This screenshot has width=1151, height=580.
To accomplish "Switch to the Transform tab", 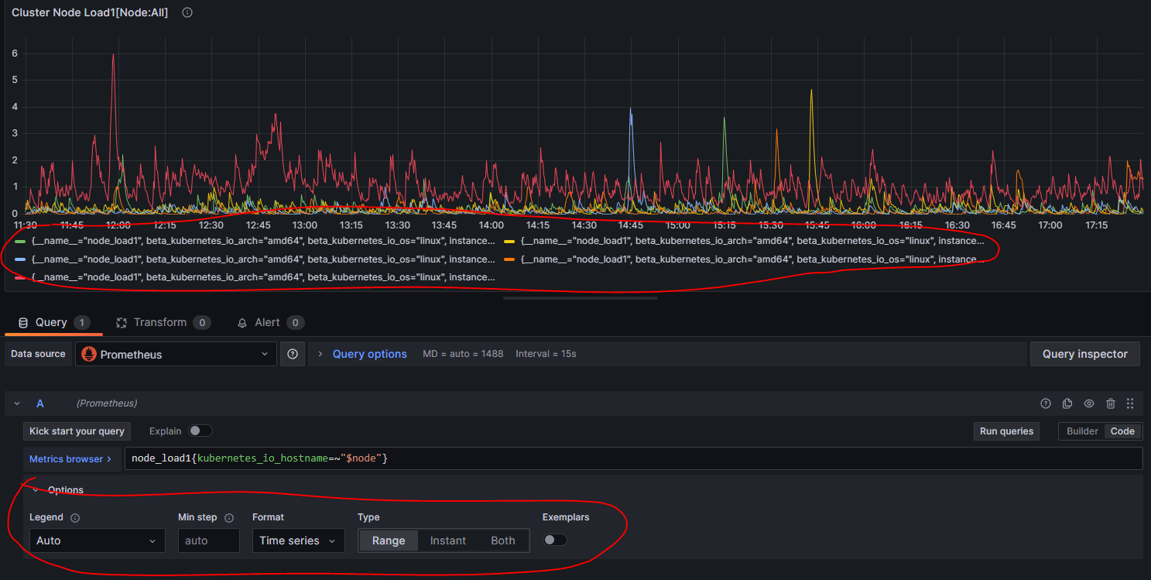I will click(x=159, y=322).
